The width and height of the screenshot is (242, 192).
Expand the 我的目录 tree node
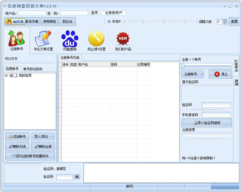click(6, 75)
